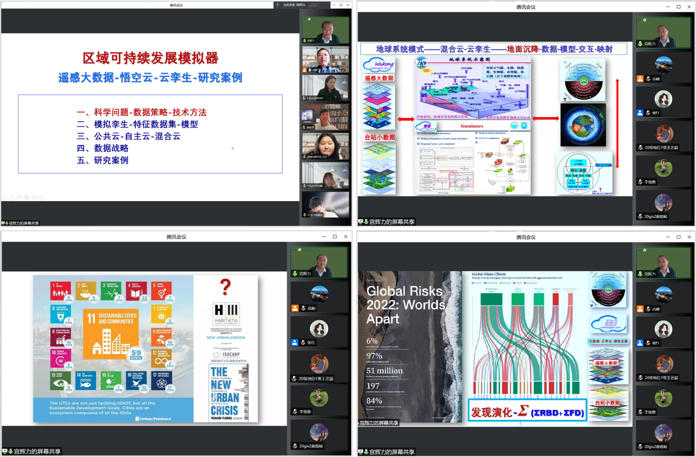Image resolution: width=696 pixels, height=457 pixels.
Task: Click 高峻's orange host icon in Global Risks window
Action: click(x=640, y=309)
